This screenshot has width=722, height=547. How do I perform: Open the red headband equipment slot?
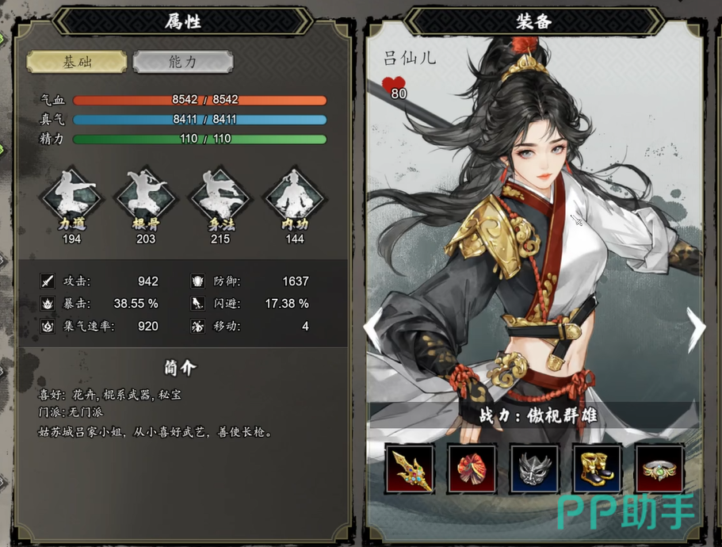coord(472,469)
